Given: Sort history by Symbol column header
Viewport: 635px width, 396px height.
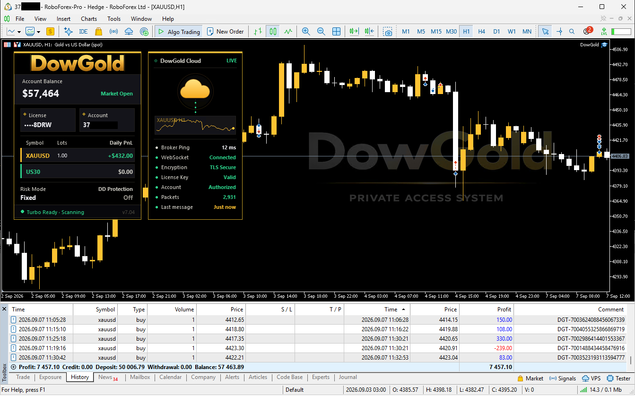Looking at the screenshot, I should pyautogui.click(x=96, y=310).
